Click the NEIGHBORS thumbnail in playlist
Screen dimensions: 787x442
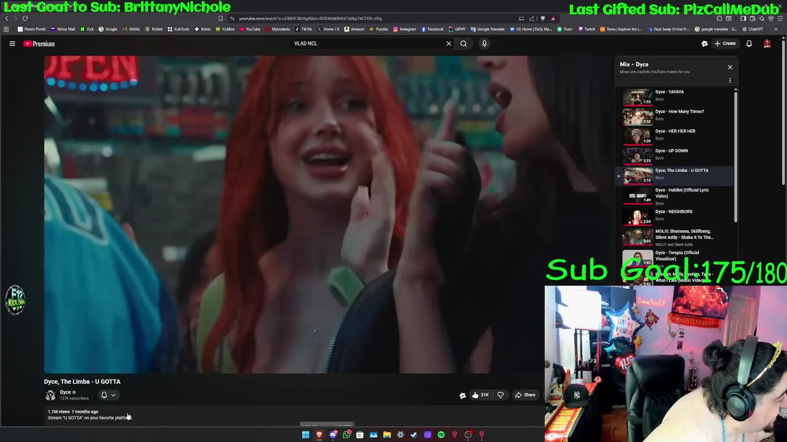coord(638,217)
